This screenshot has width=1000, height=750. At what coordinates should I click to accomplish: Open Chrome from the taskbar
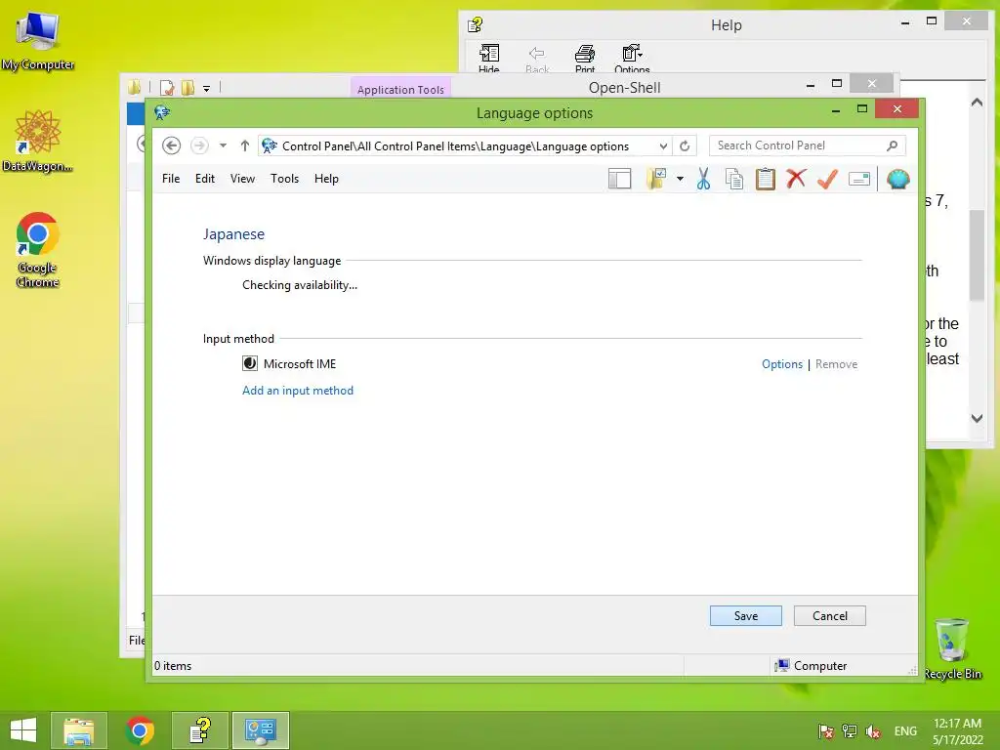click(x=140, y=730)
